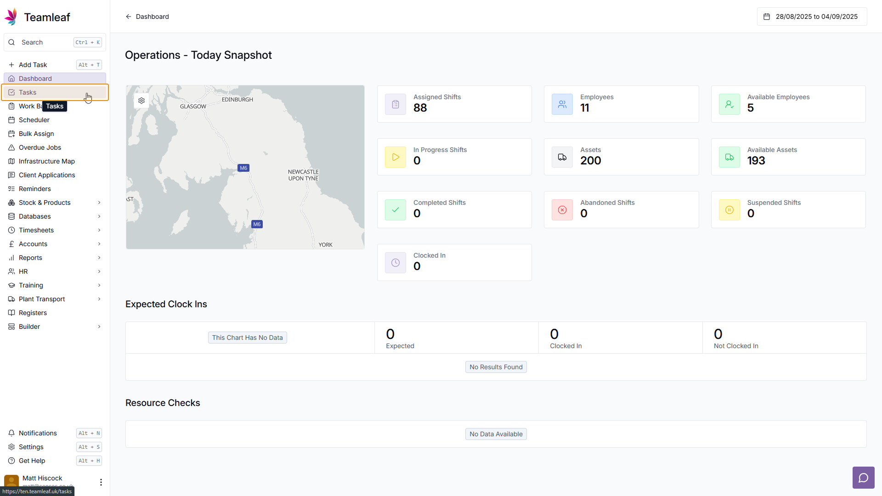The width and height of the screenshot is (882, 496).
Task: Click the Assigned Shifts clipboard icon
Action: pyautogui.click(x=396, y=104)
